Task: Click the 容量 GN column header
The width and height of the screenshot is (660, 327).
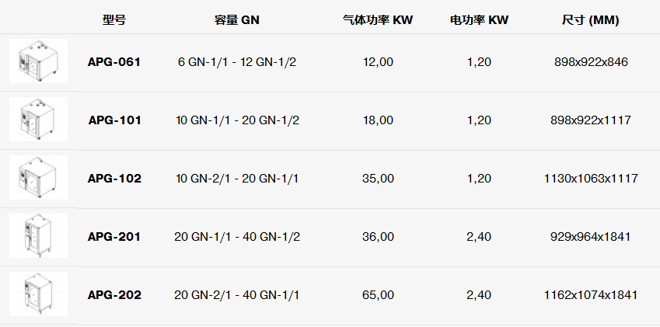Action: click(x=237, y=19)
